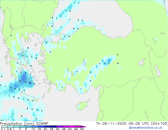This screenshot has width=168, height=130.
Task: Click the '20' legend scale label
Action: click(x=45, y=129)
